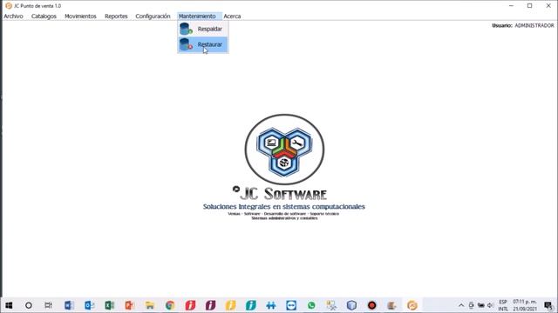Click the active JC Punto de venta taskbar icon

(x=412, y=305)
